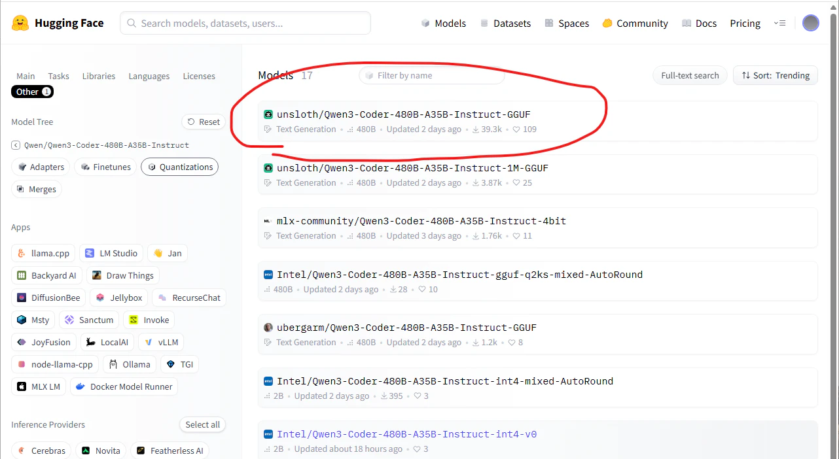Choose RecurseChat app filter
The image size is (839, 459).
tap(189, 297)
